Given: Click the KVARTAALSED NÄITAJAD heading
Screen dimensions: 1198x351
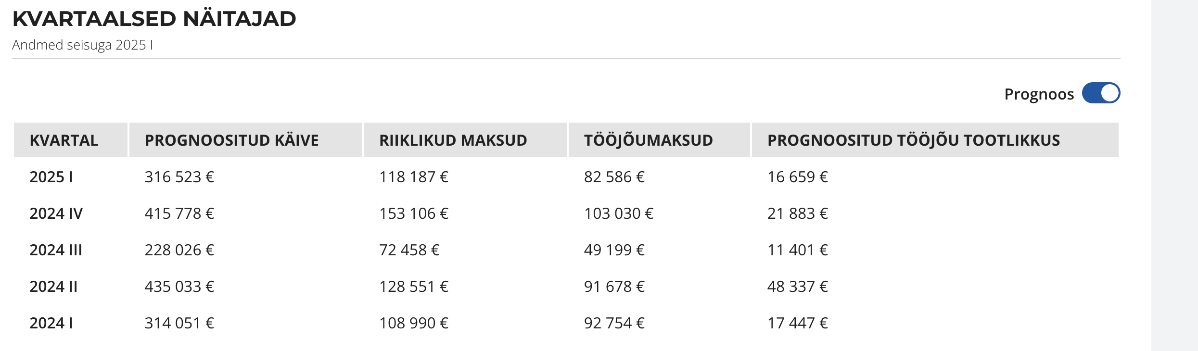Looking at the screenshot, I should pos(154,19).
